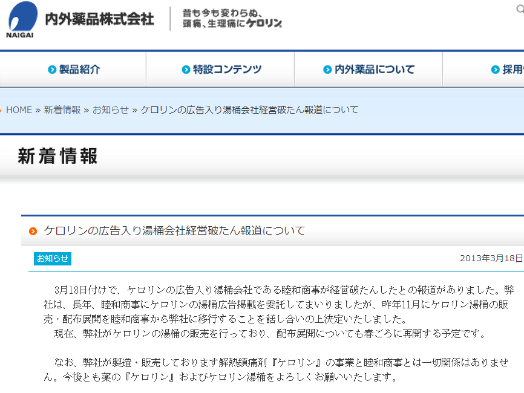The width and height of the screenshot is (524, 393).
Task: Click the article title ケロリンの広告入り湯桶会社経営破たん報道について
Action: (x=174, y=231)
